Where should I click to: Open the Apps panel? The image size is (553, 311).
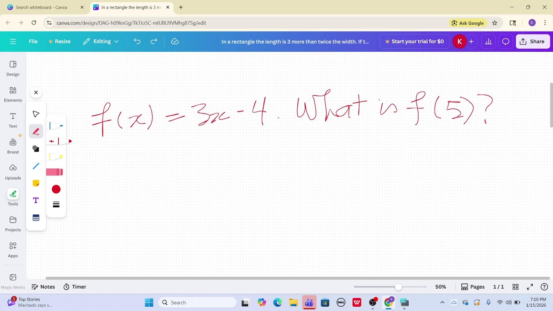click(x=13, y=250)
